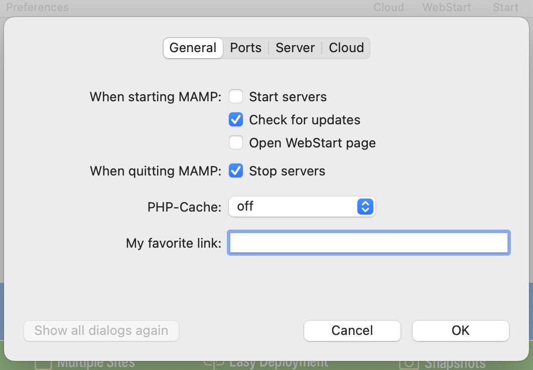The width and height of the screenshot is (533, 370).
Task: Open the PHP-Cache dropdown
Action: (302, 207)
